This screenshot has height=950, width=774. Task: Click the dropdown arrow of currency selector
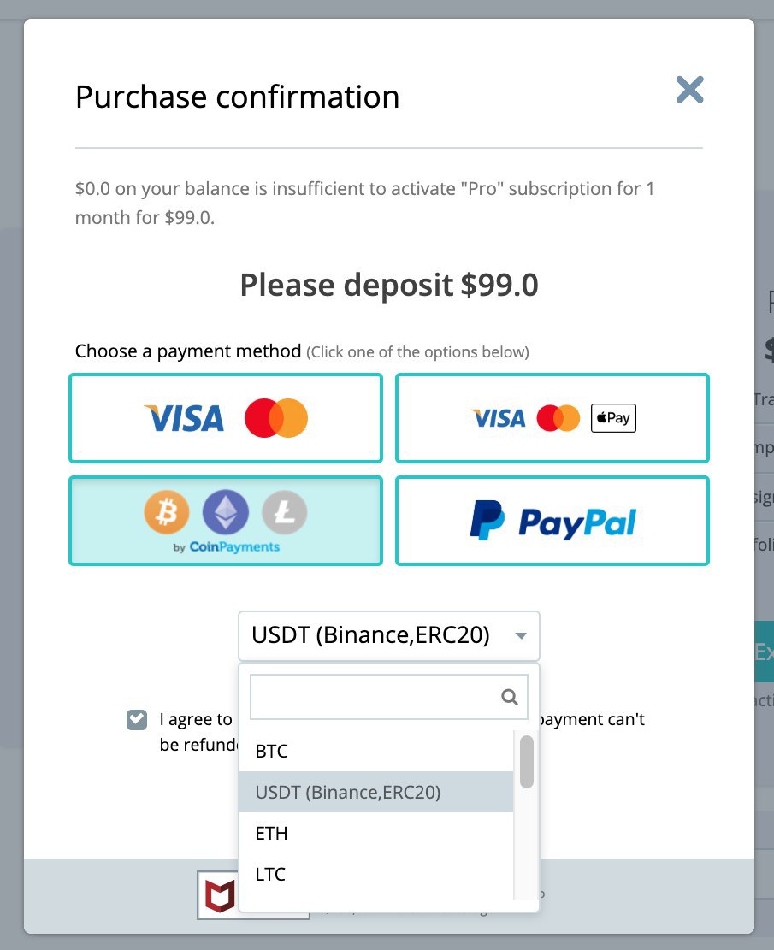[x=520, y=636]
